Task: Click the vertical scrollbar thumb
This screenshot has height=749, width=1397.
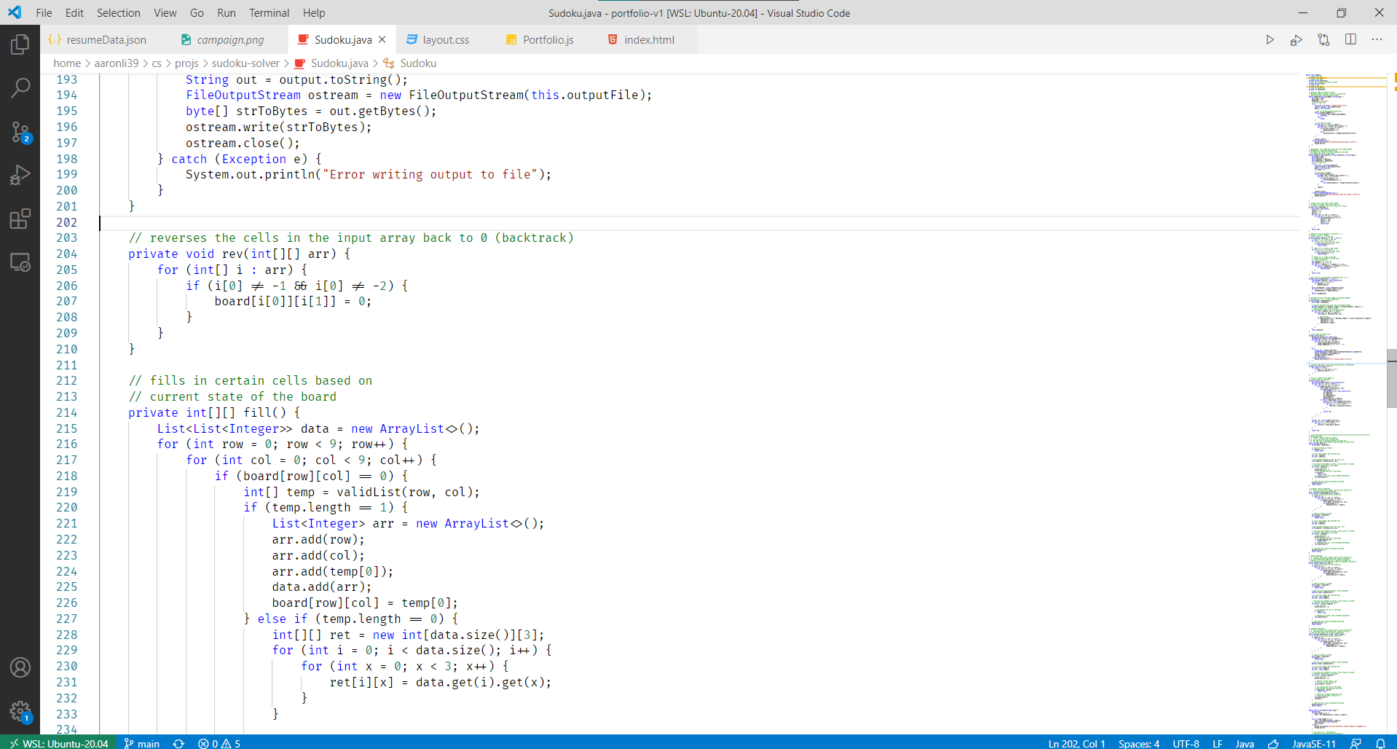Action: point(1391,378)
